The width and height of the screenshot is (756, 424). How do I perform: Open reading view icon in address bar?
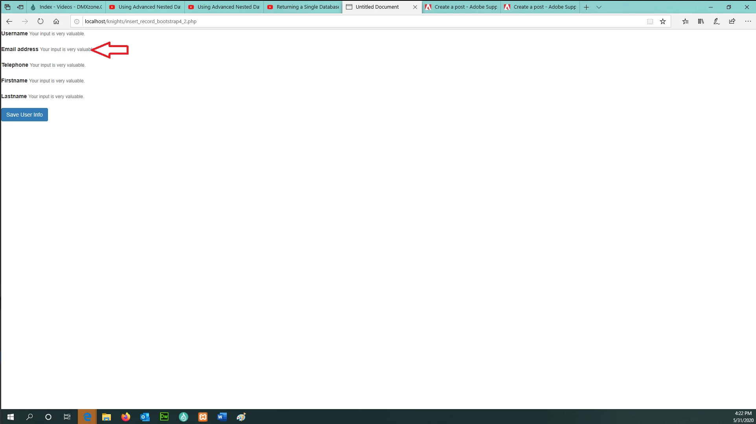tap(650, 22)
